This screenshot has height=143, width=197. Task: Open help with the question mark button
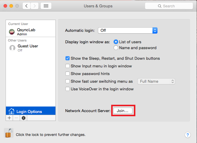[x=188, y=135]
